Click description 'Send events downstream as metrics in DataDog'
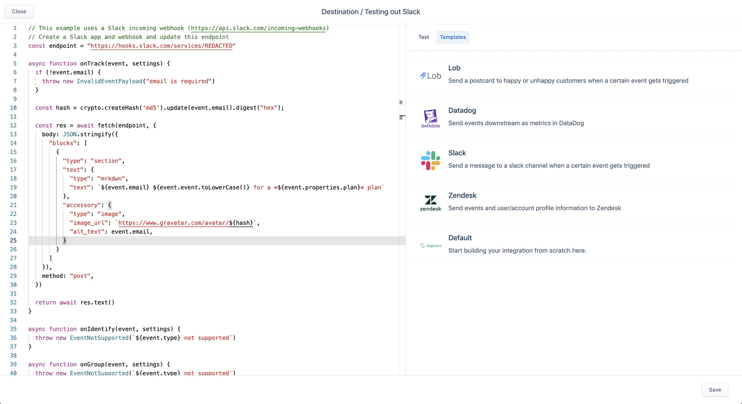 (x=516, y=123)
